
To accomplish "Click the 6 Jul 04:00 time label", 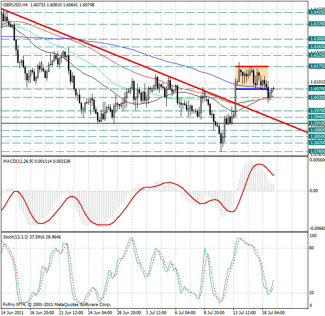I will [x=185, y=312].
